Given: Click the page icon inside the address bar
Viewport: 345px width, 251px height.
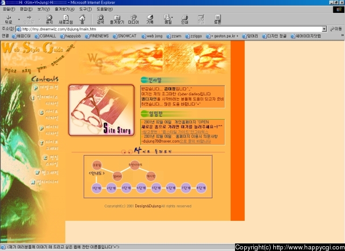Looking at the screenshot, I should (19, 29).
